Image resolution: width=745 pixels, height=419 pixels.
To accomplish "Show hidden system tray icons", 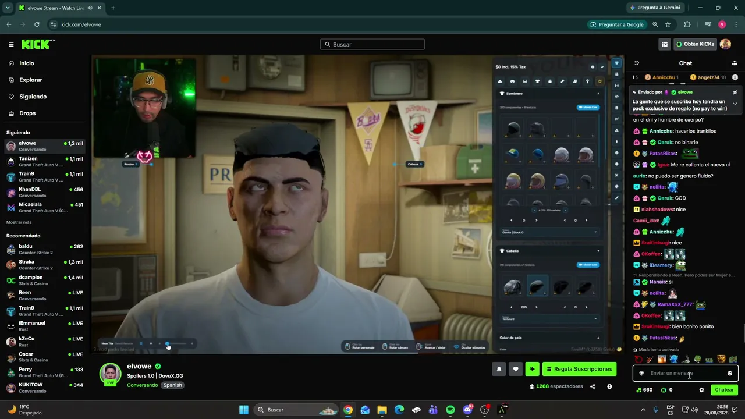I will (643, 410).
